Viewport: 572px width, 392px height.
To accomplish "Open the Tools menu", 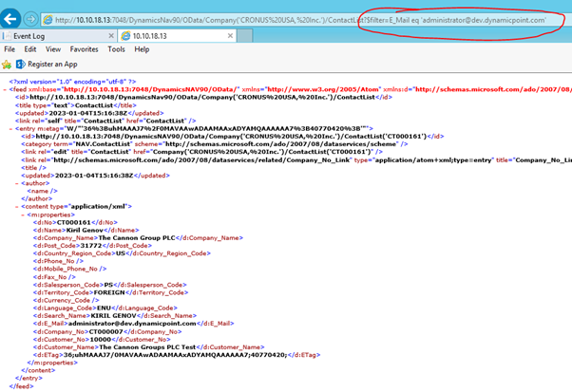I will click(x=116, y=49).
